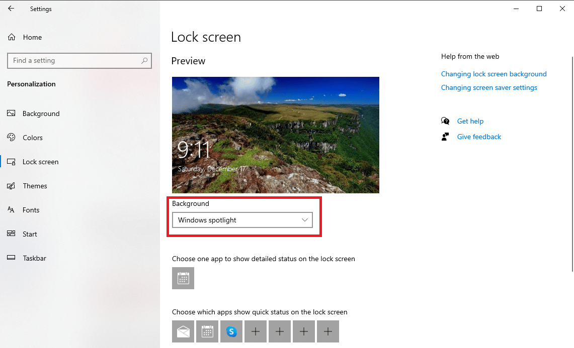Add quick status app in first plus tile
The height and width of the screenshot is (348, 574).
256,331
